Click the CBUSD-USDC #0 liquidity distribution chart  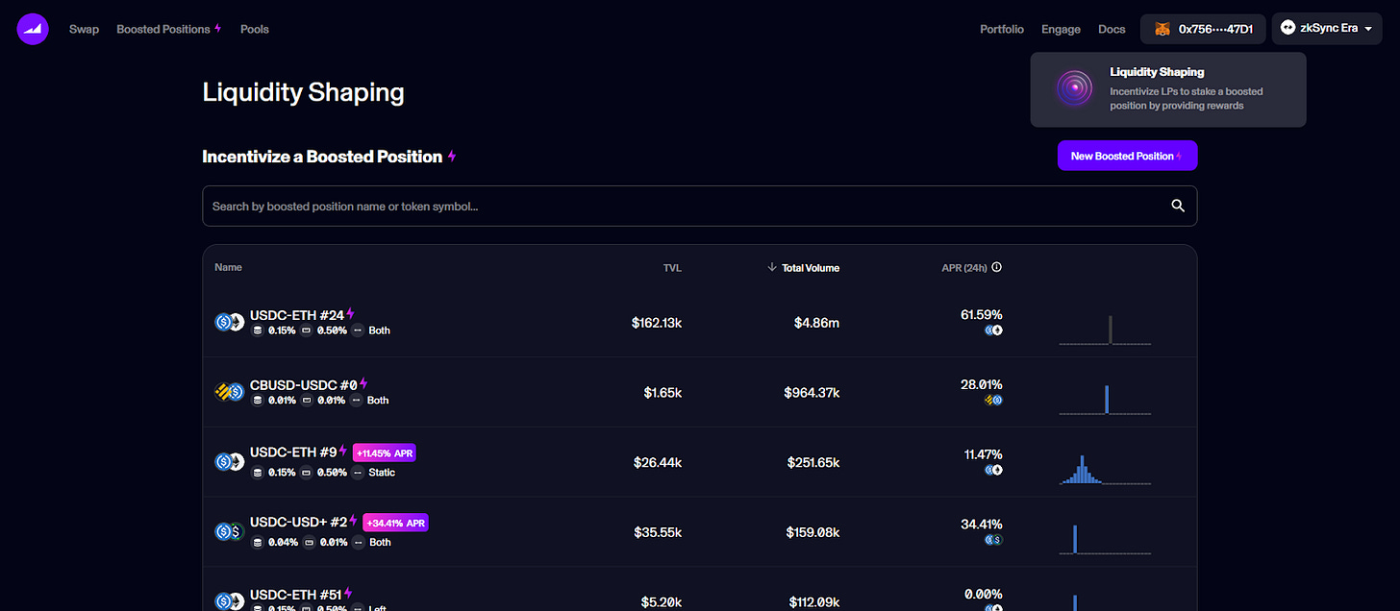(1105, 400)
